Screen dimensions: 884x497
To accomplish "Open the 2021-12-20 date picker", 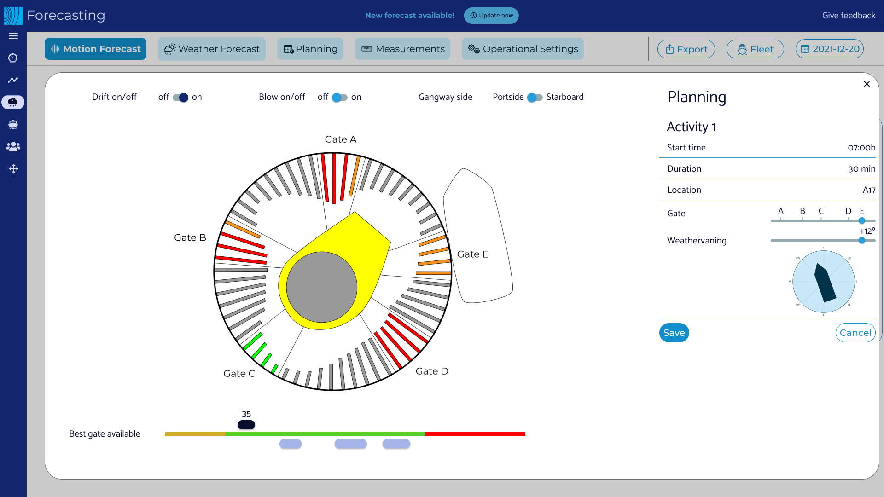I will 830,49.
